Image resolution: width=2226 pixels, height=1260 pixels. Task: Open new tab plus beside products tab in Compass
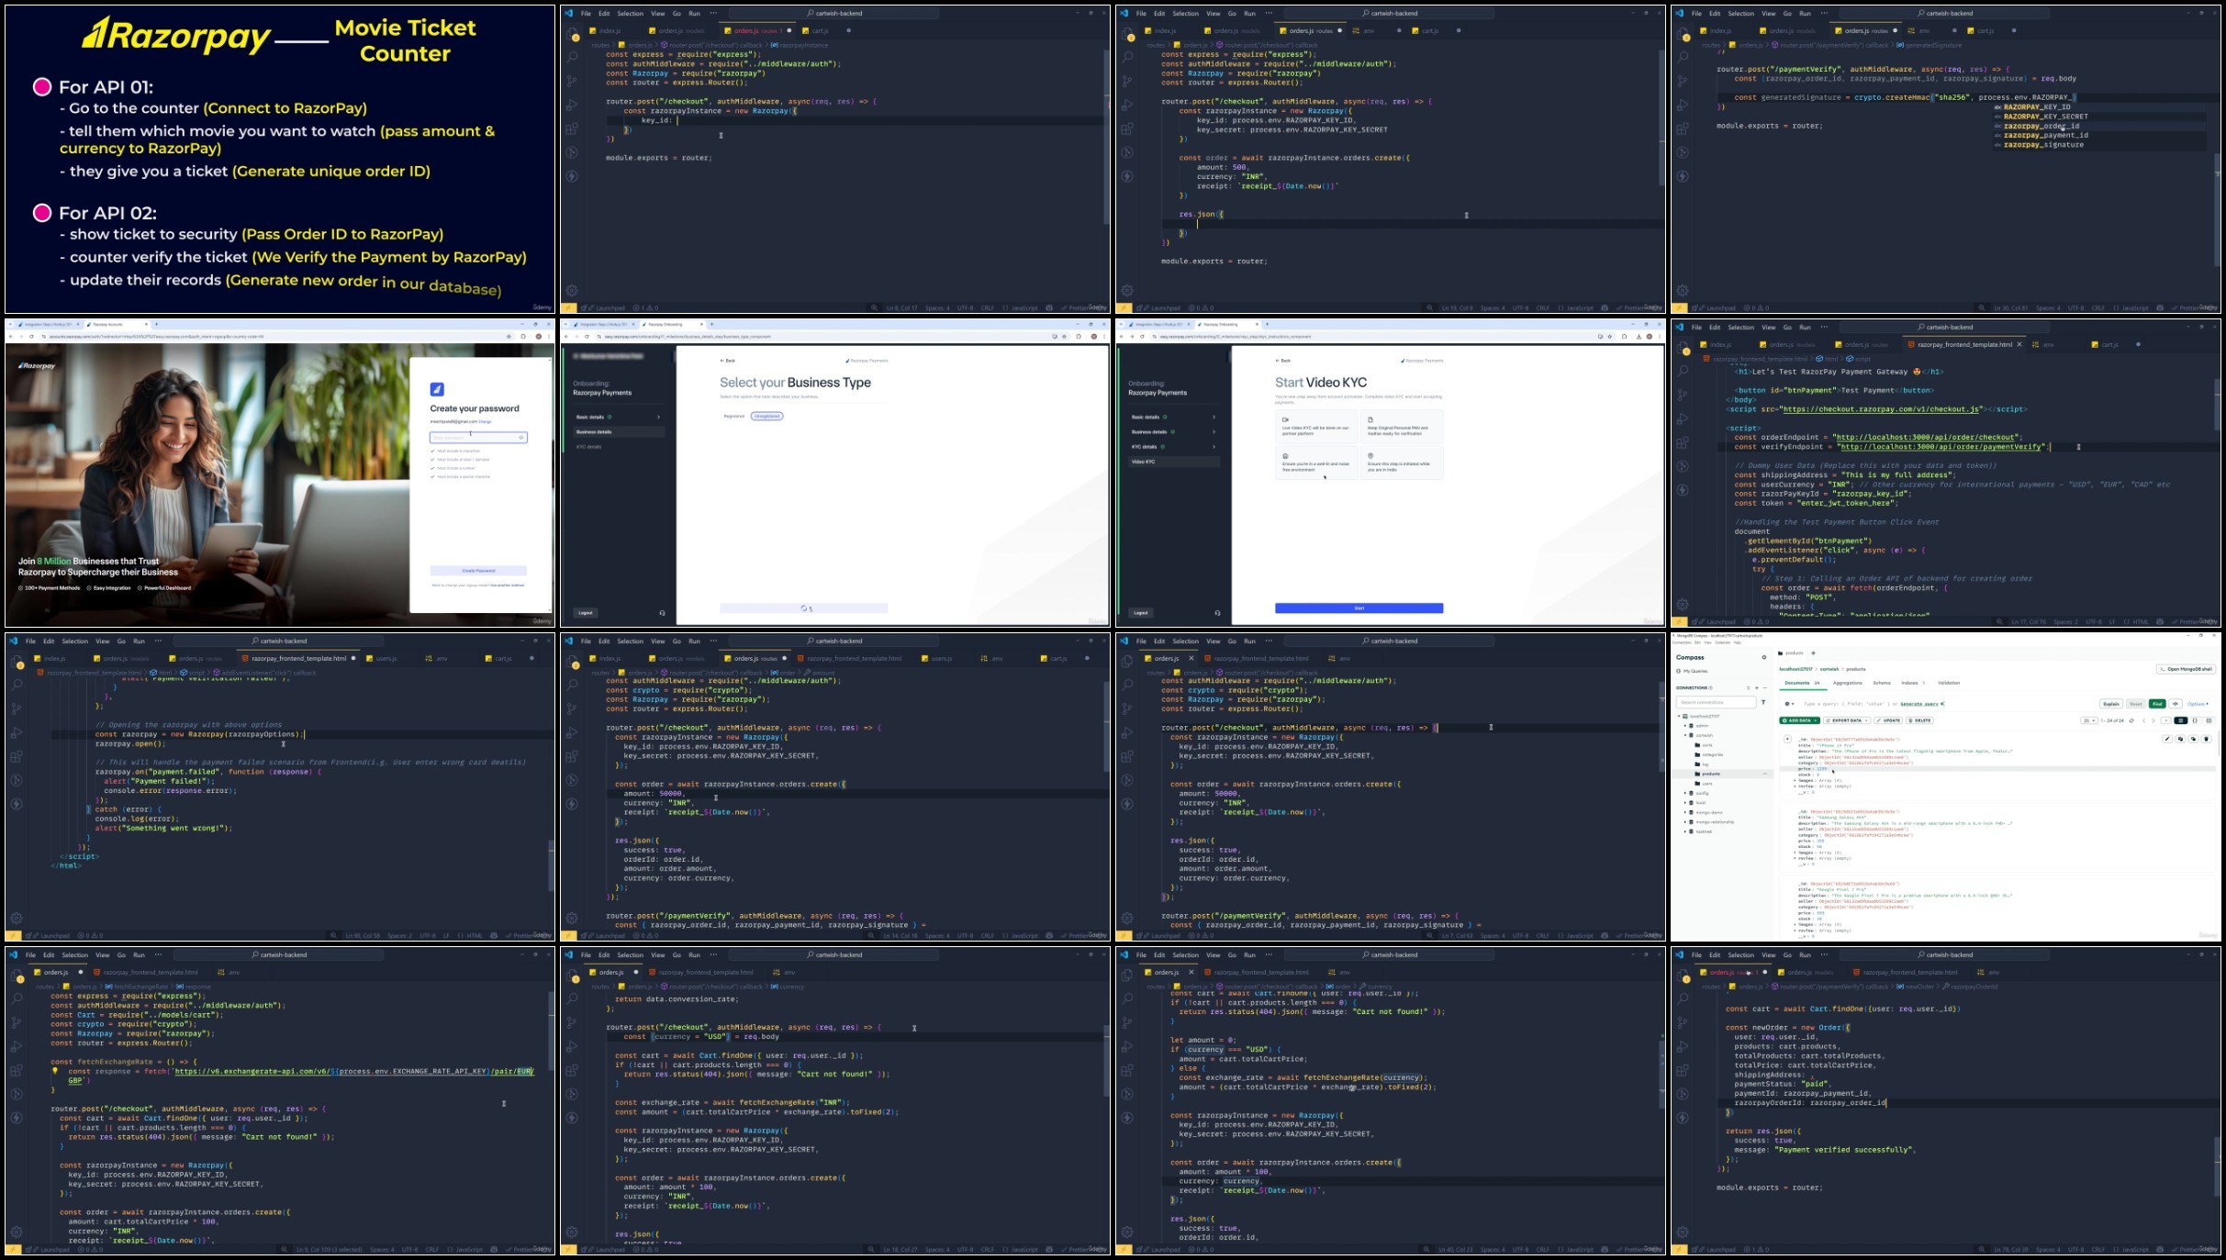coord(1813,652)
